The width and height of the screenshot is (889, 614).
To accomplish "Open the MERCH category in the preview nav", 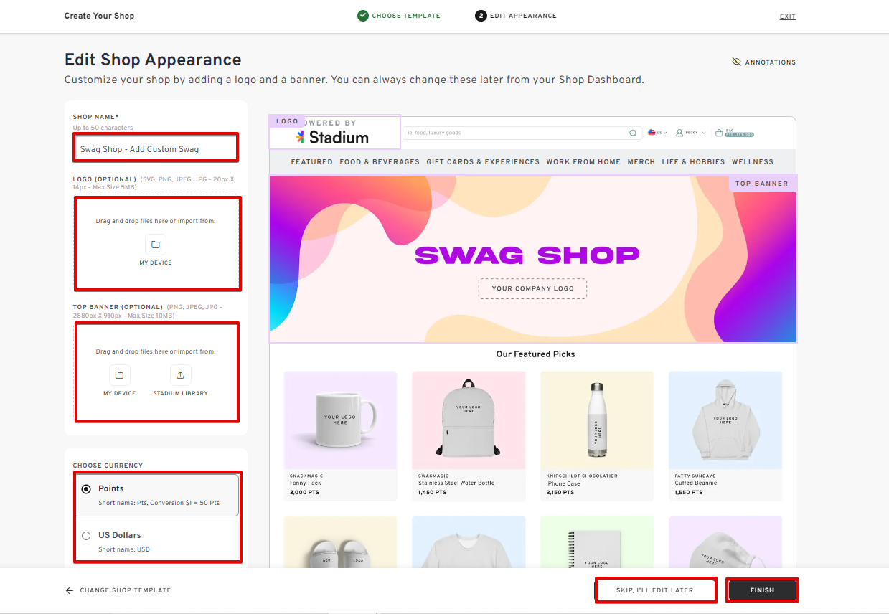I will (641, 161).
